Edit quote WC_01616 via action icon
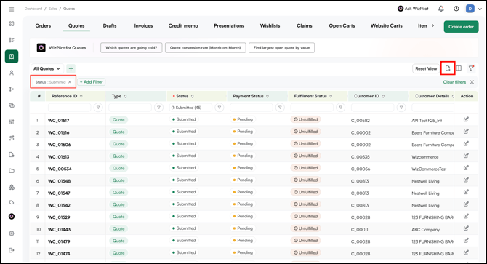Image resolution: width=487 pixels, height=264 pixels. pyautogui.click(x=466, y=132)
